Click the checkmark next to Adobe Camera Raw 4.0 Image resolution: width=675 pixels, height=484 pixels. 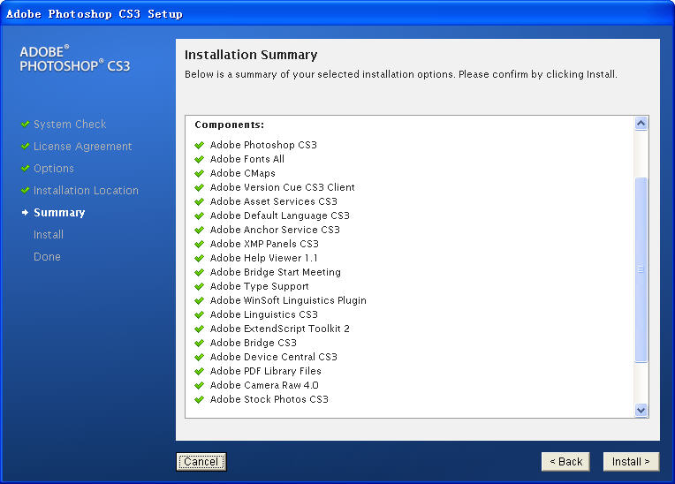(199, 385)
